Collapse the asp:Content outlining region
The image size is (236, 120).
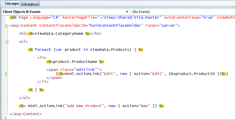tap(7, 26)
